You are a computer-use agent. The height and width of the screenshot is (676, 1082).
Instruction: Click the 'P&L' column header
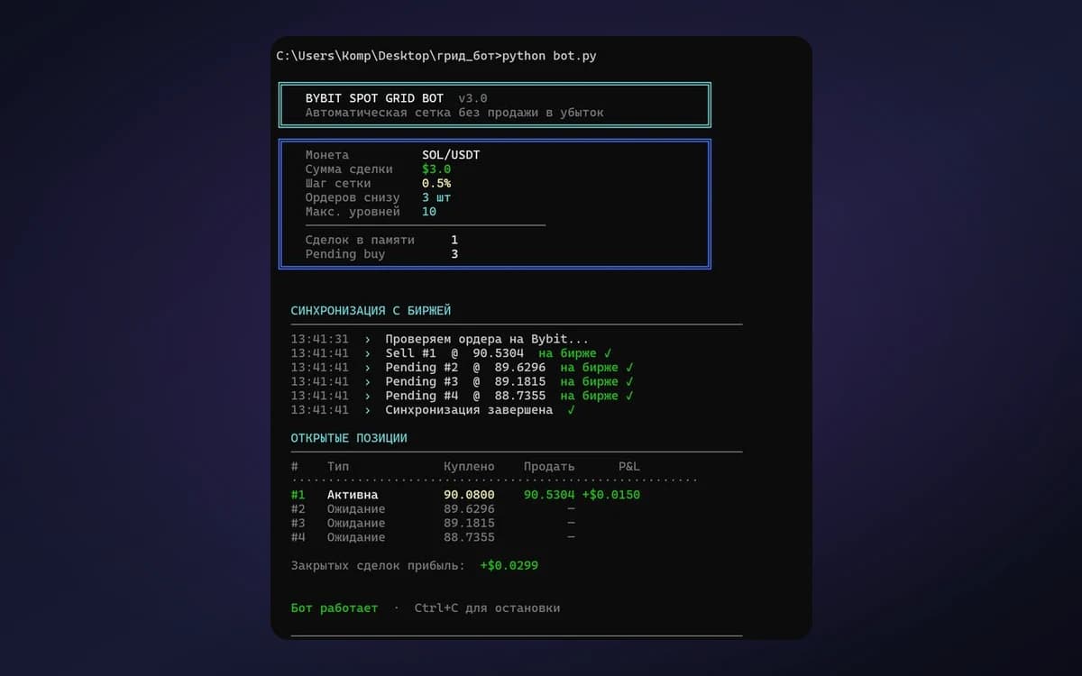[x=629, y=467]
